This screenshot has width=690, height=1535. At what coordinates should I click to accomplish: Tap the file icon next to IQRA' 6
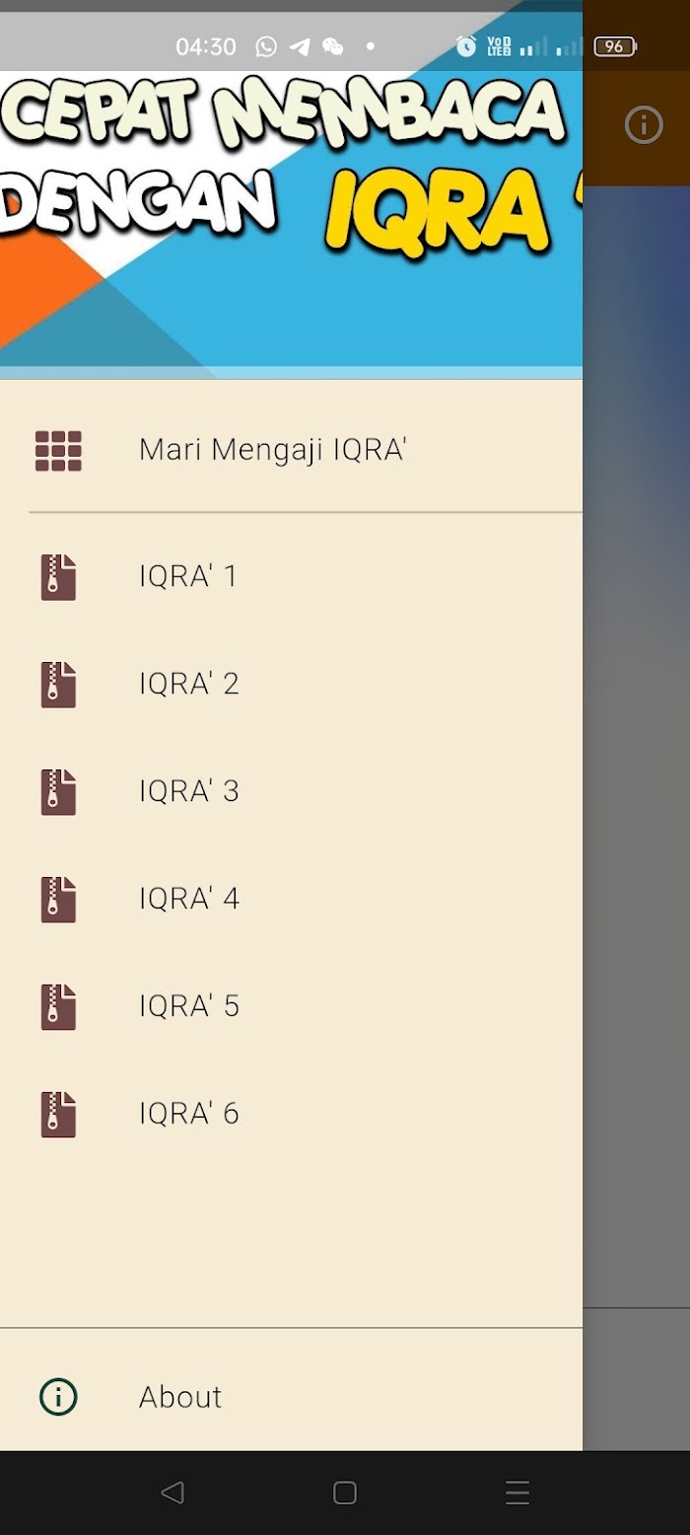58,1115
